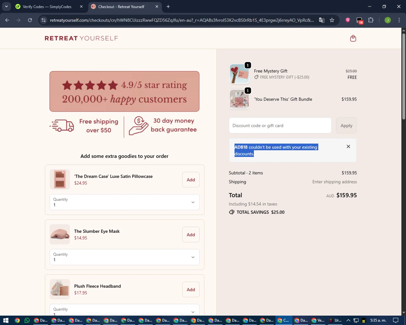
Task: Open the Bitwarden shield extension
Action: pos(348,20)
